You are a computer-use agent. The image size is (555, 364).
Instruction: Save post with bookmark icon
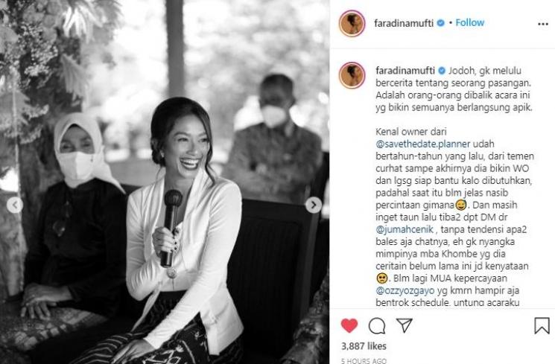tap(542, 326)
